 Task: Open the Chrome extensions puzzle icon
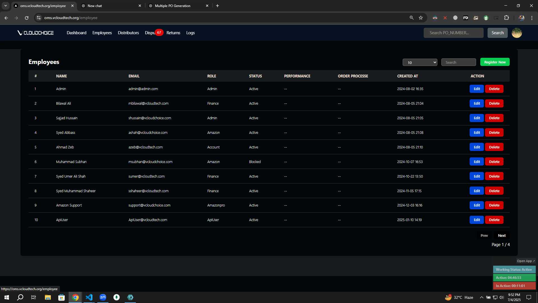coord(506,18)
